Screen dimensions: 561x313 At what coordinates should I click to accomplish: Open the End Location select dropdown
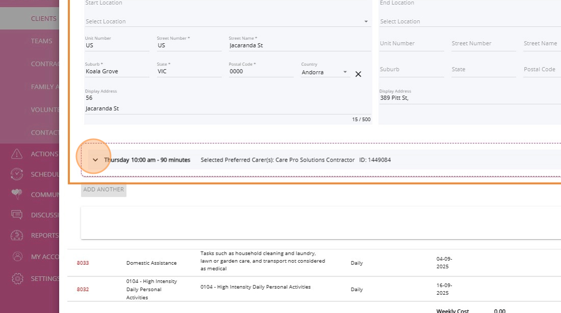(x=469, y=21)
